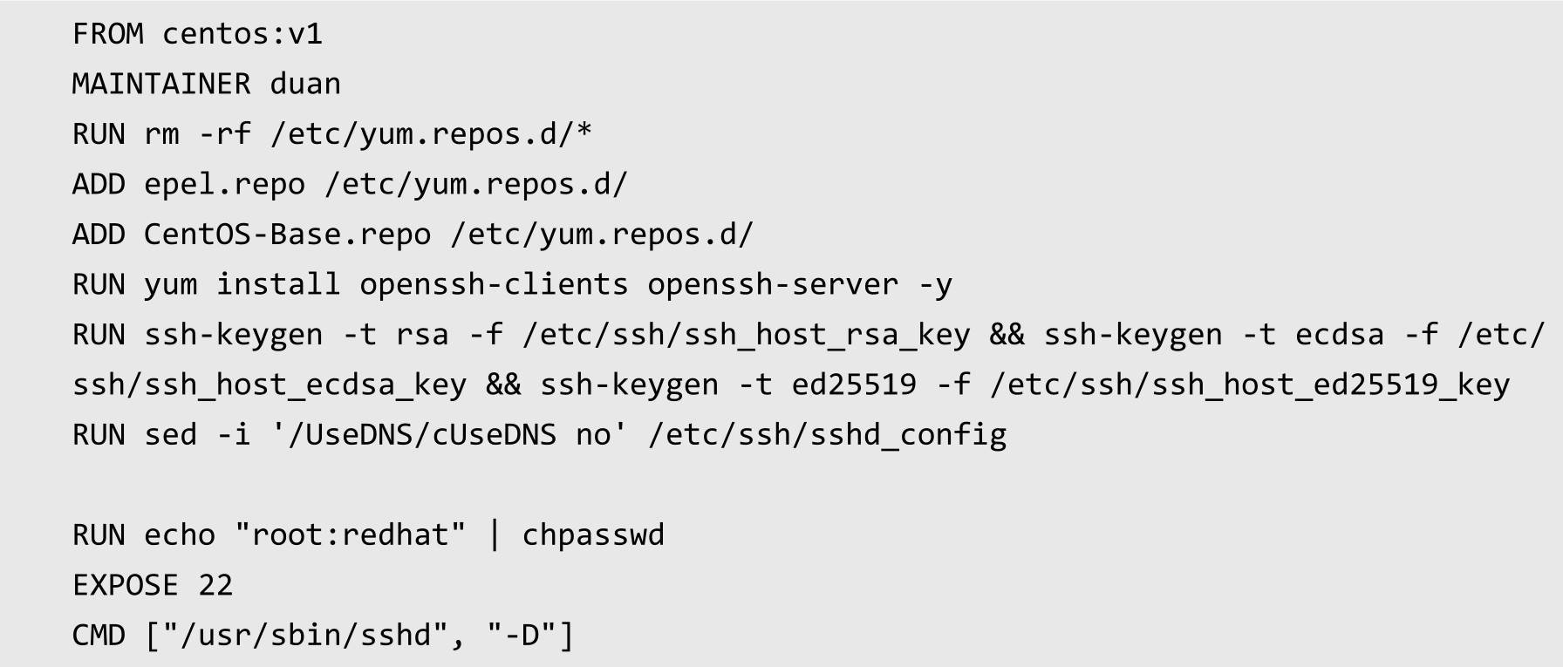Click the "root:redhat" string
The height and width of the screenshot is (667, 1563).
coord(351,534)
